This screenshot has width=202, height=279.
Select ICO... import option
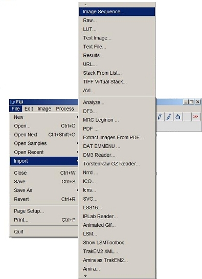pyautogui.click(x=117, y=181)
